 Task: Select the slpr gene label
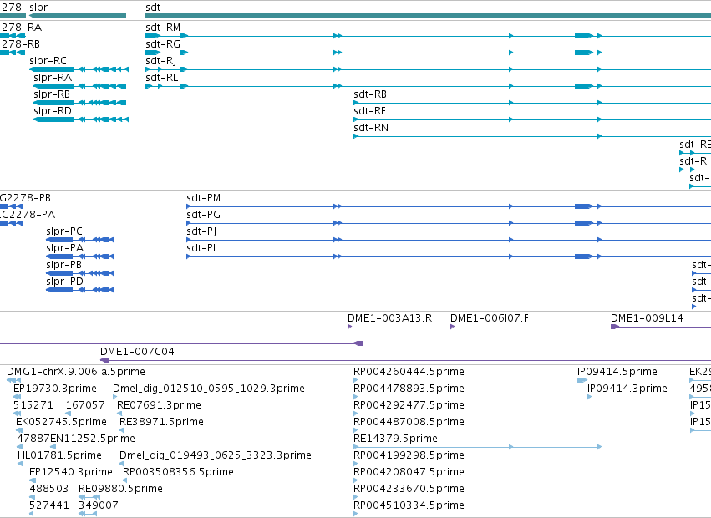tap(38, 8)
